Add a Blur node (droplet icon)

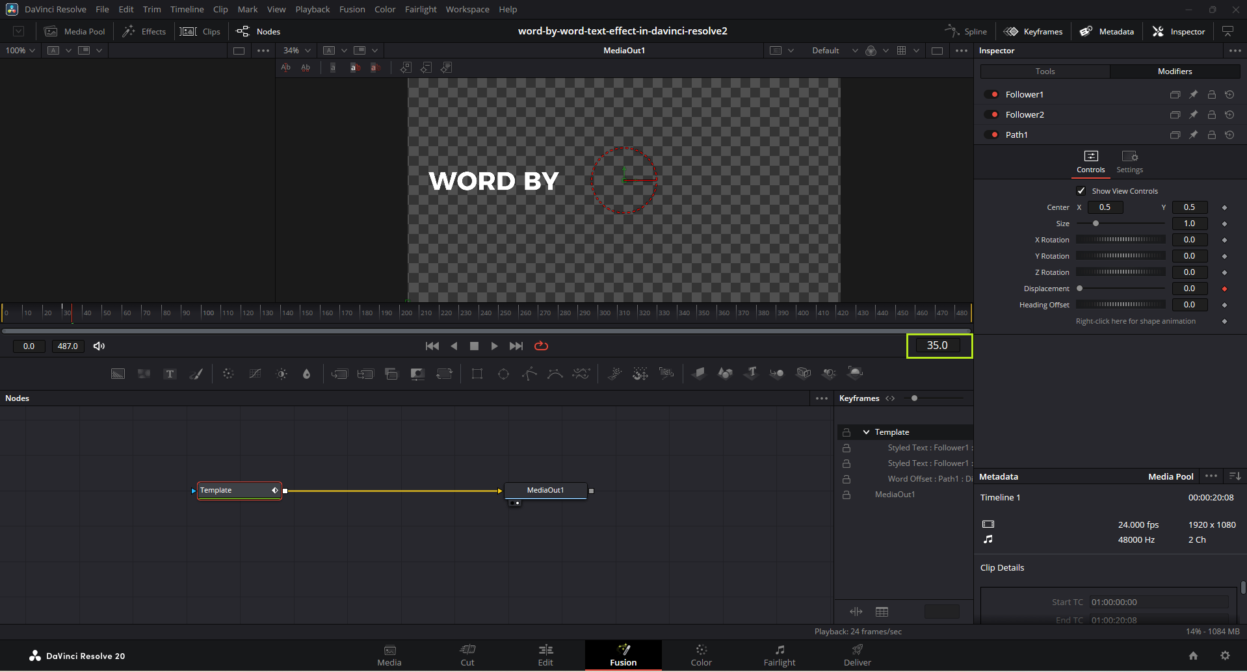(307, 374)
